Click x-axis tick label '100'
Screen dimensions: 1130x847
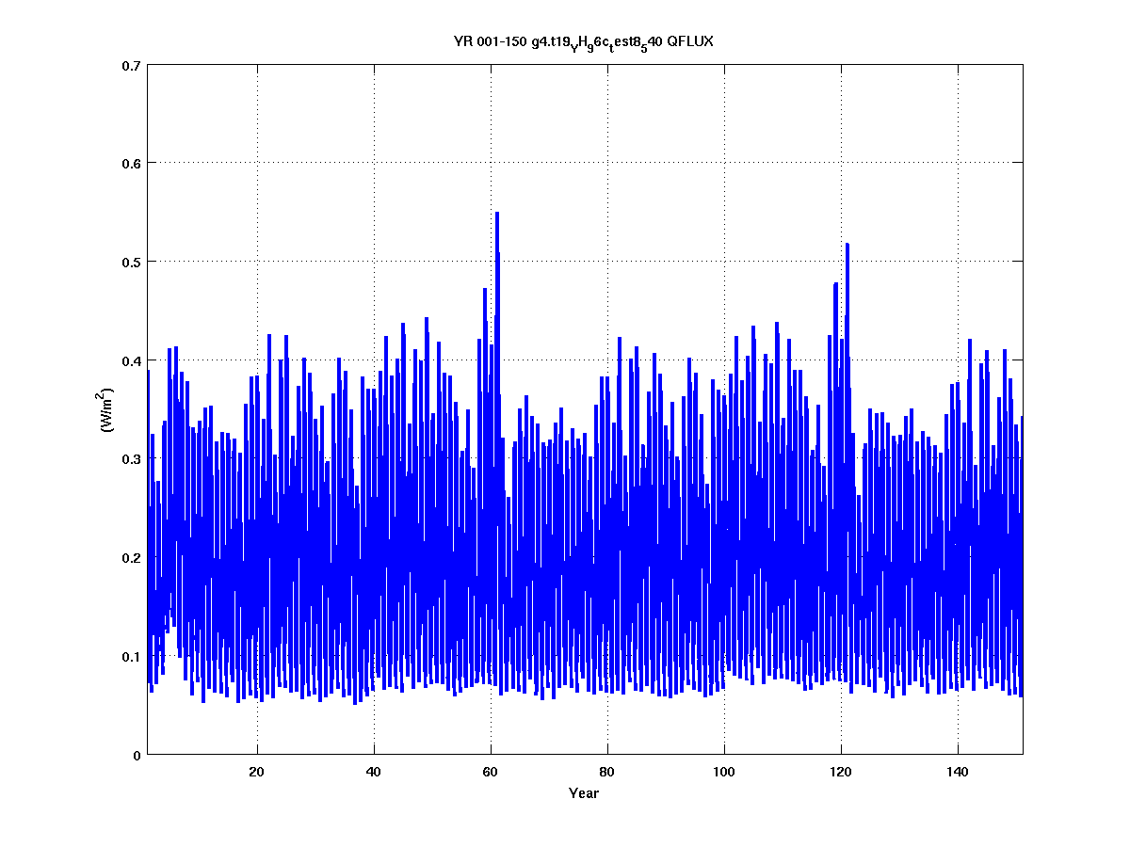tap(724, 772)
